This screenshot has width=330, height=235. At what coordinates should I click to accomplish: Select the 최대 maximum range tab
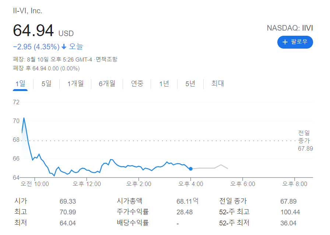click(217, 84)
